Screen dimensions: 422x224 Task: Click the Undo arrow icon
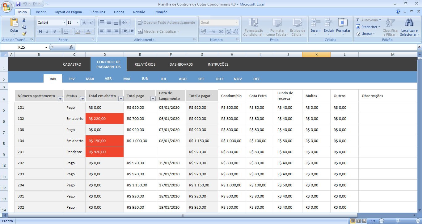click(x=25, y=4)
